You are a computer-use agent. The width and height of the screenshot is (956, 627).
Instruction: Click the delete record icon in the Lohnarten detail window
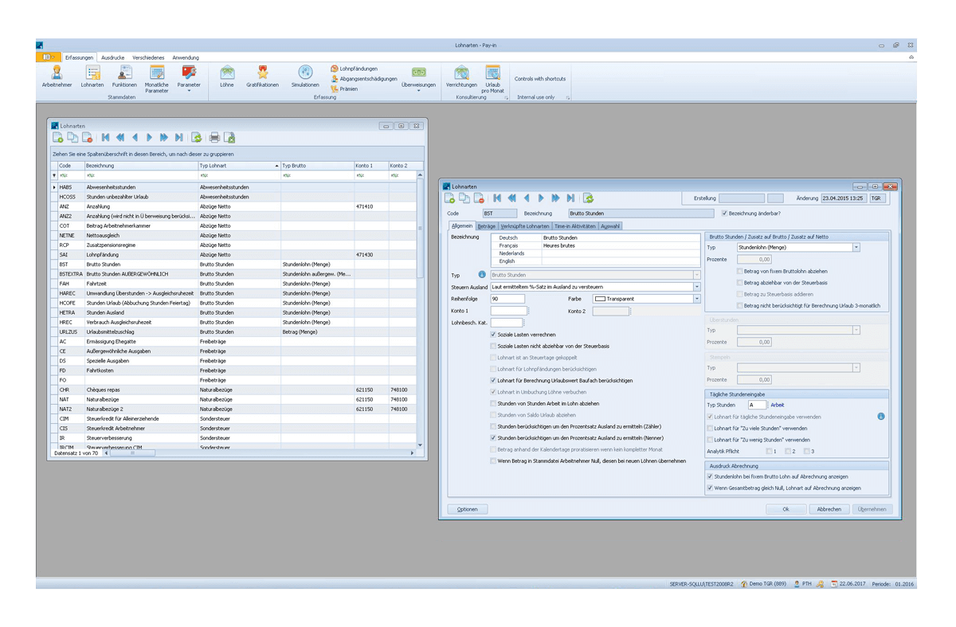click(479, 198)
